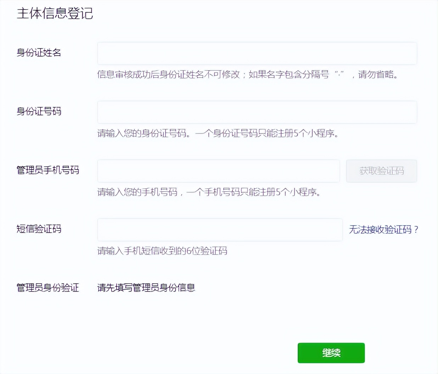
Task: Click the 身份证号码 field label
Action: (x=39, y=112)
